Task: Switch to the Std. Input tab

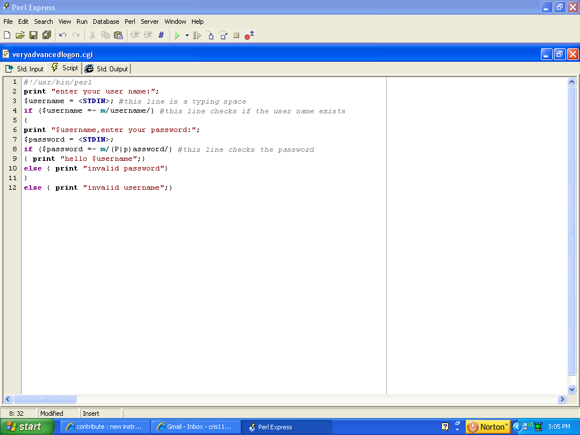Action: click(24, 68)
